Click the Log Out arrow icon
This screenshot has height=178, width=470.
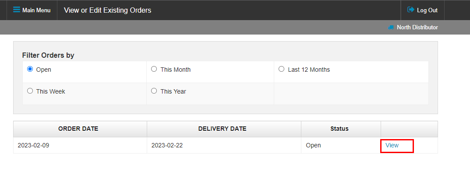411,10
